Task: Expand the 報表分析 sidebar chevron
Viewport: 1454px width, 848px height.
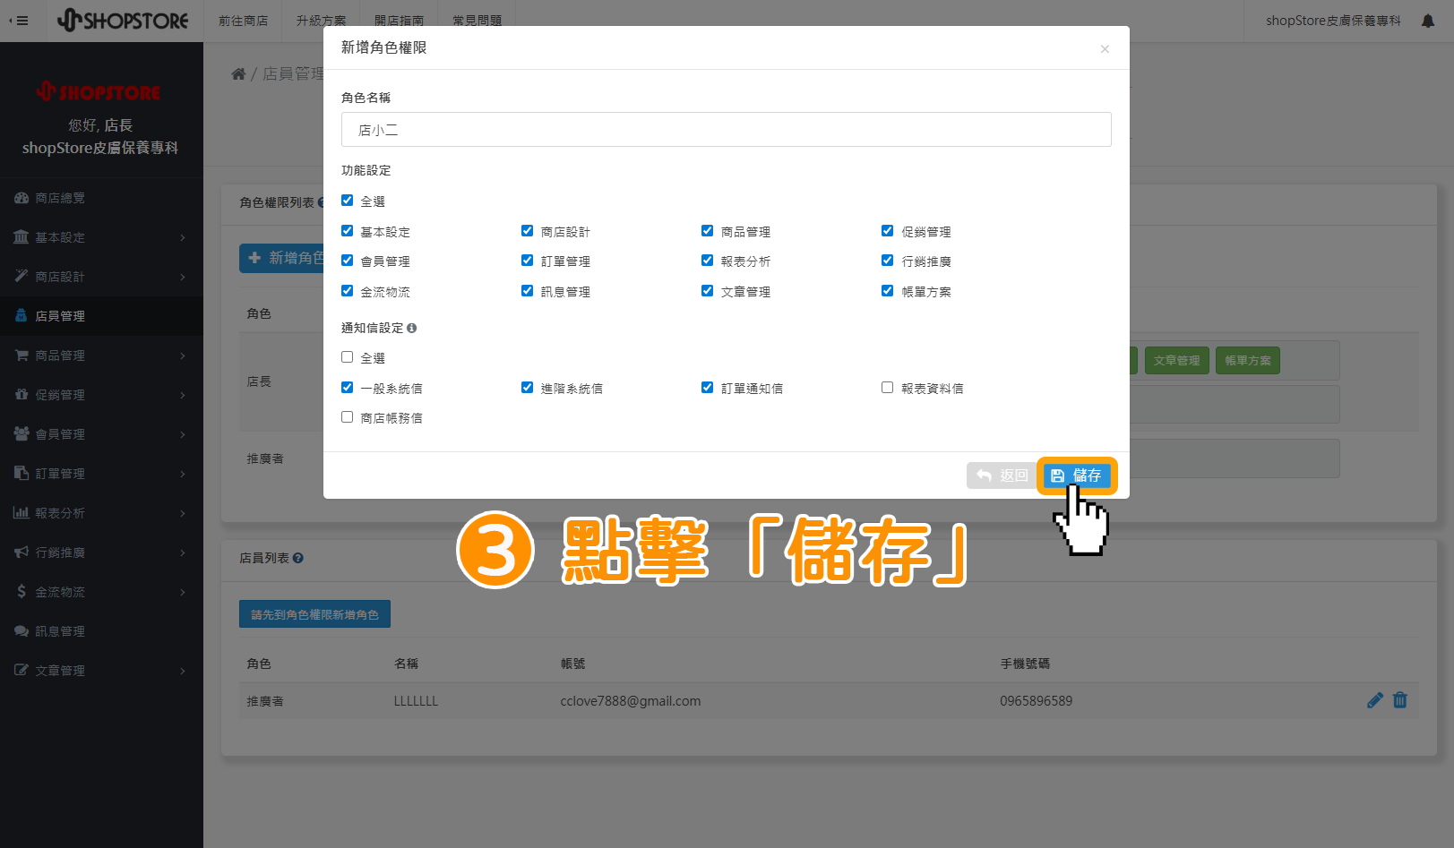Action: click(183, 513)
